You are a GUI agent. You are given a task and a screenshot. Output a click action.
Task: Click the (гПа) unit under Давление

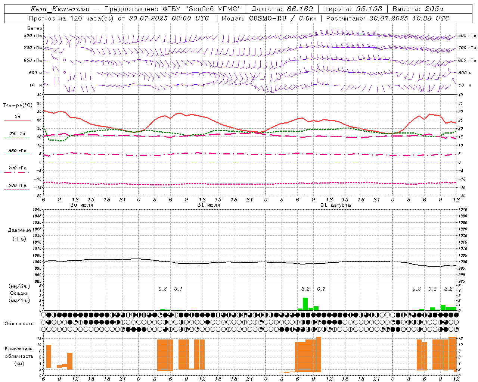click(19, 239)
